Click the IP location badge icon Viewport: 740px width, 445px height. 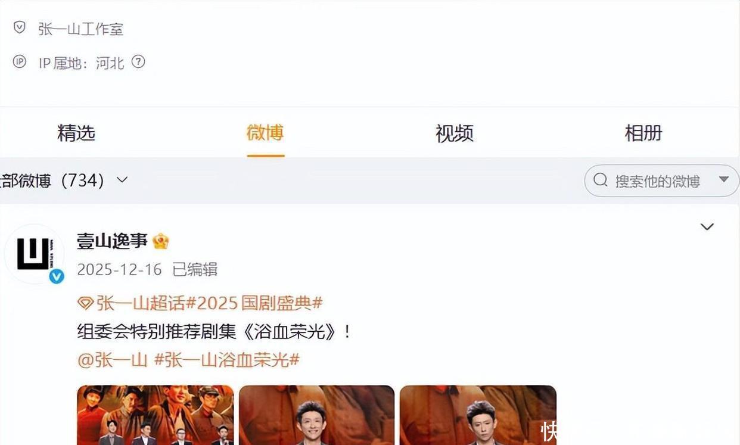[x=20, y=62]
